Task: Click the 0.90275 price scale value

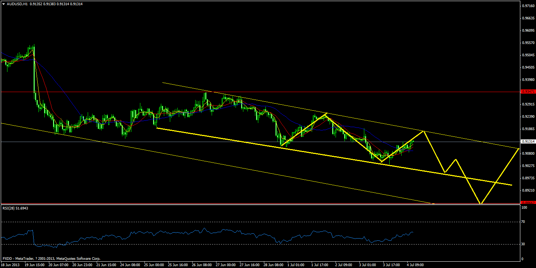Action: coord(528,166)
